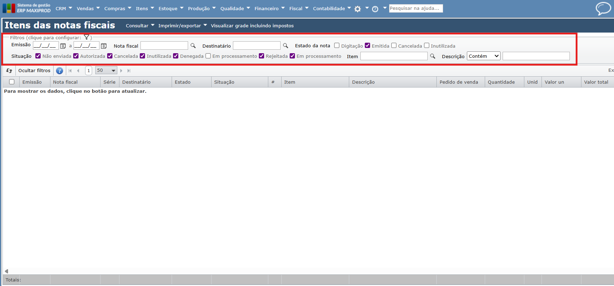Open the page size dropdown showing 50
This screenshot has width=614, height=286.
[x=106, y=70]
